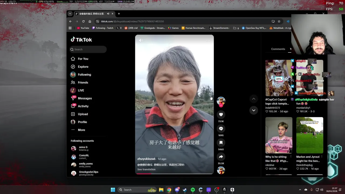Open the video three-dot options menu
Viewport: 345px width, 194px height.
point(208,40)
